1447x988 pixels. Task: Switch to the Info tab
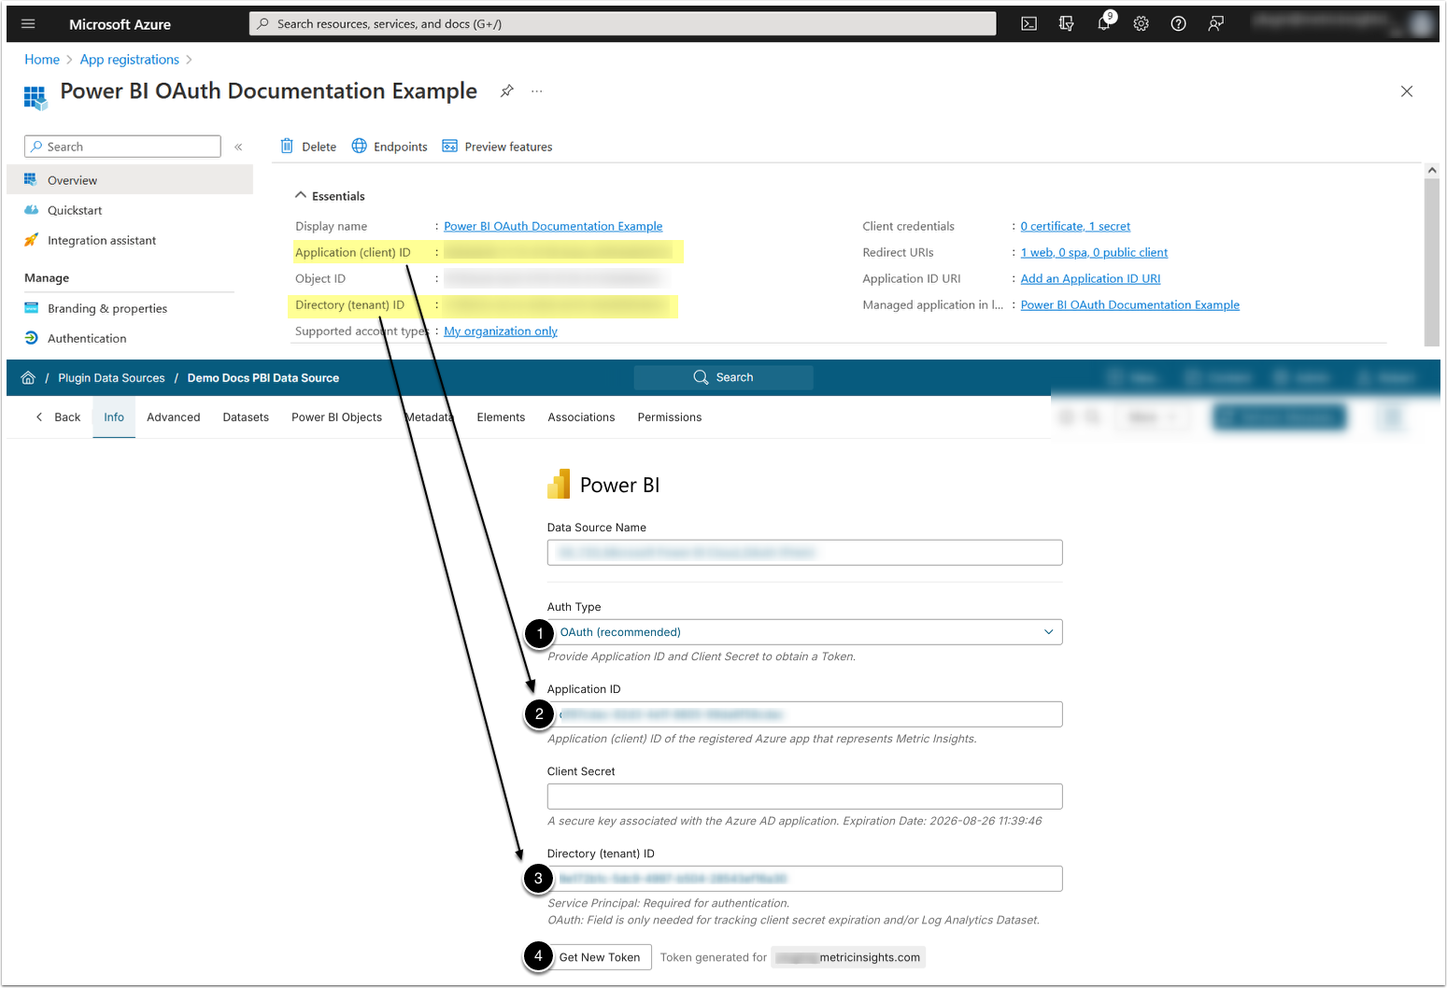tap(114, 417)
